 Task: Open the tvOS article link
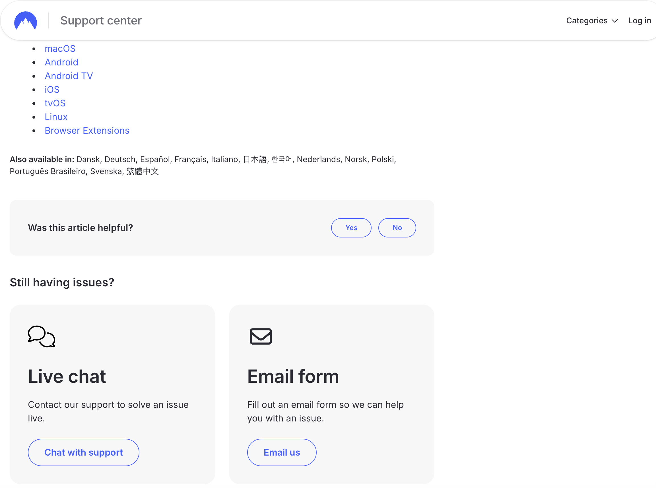55,103
